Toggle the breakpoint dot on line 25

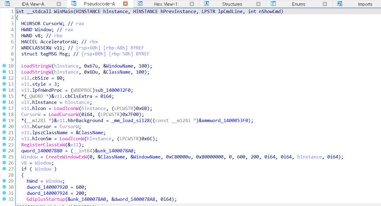4,157
